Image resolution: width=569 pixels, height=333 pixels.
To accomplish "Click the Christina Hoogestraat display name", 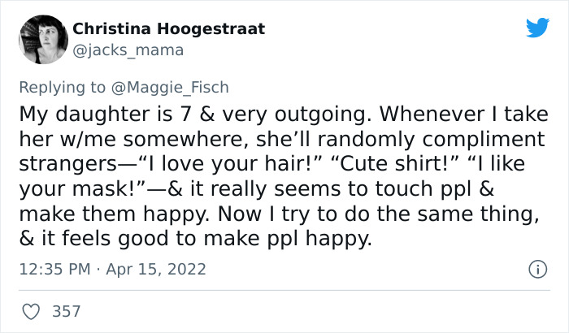I will click(168, 29).
